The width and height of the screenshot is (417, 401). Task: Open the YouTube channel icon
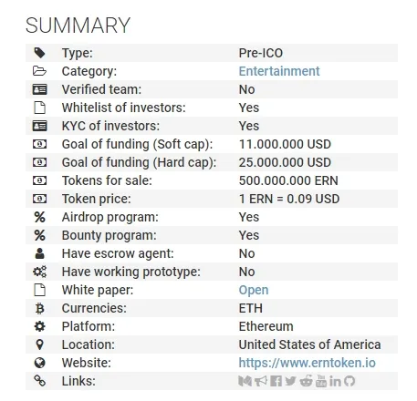pos(321,381)
